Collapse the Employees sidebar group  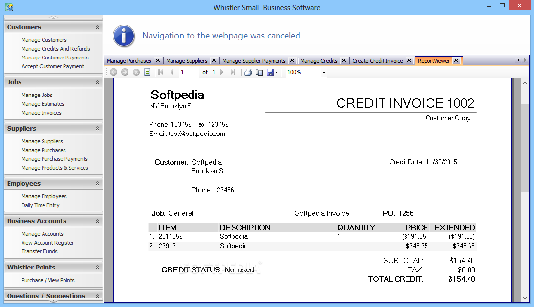pyautogui.click(x=97, y=183)
